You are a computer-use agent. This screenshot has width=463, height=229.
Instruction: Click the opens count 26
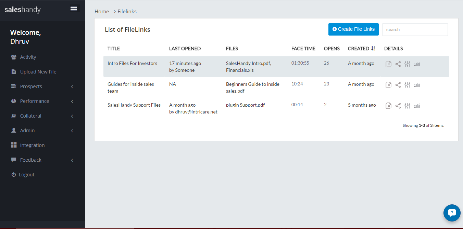click(327, 63)
